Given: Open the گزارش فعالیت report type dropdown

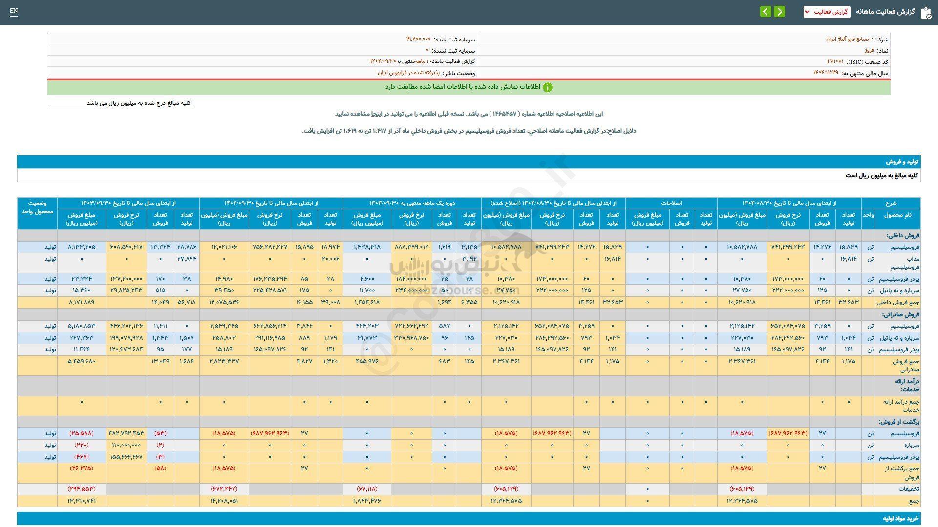Looking at the screenshot, I should (x=827, y=12).
